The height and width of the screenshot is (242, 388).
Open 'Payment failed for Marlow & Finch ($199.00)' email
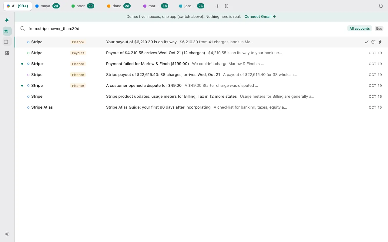click(x=201, y=64)
